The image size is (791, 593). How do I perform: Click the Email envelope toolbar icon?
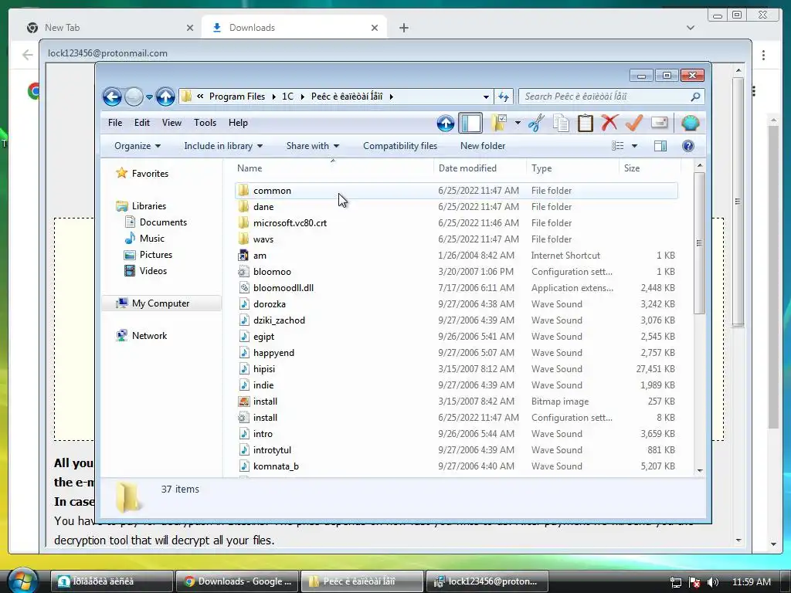(660, 123)
